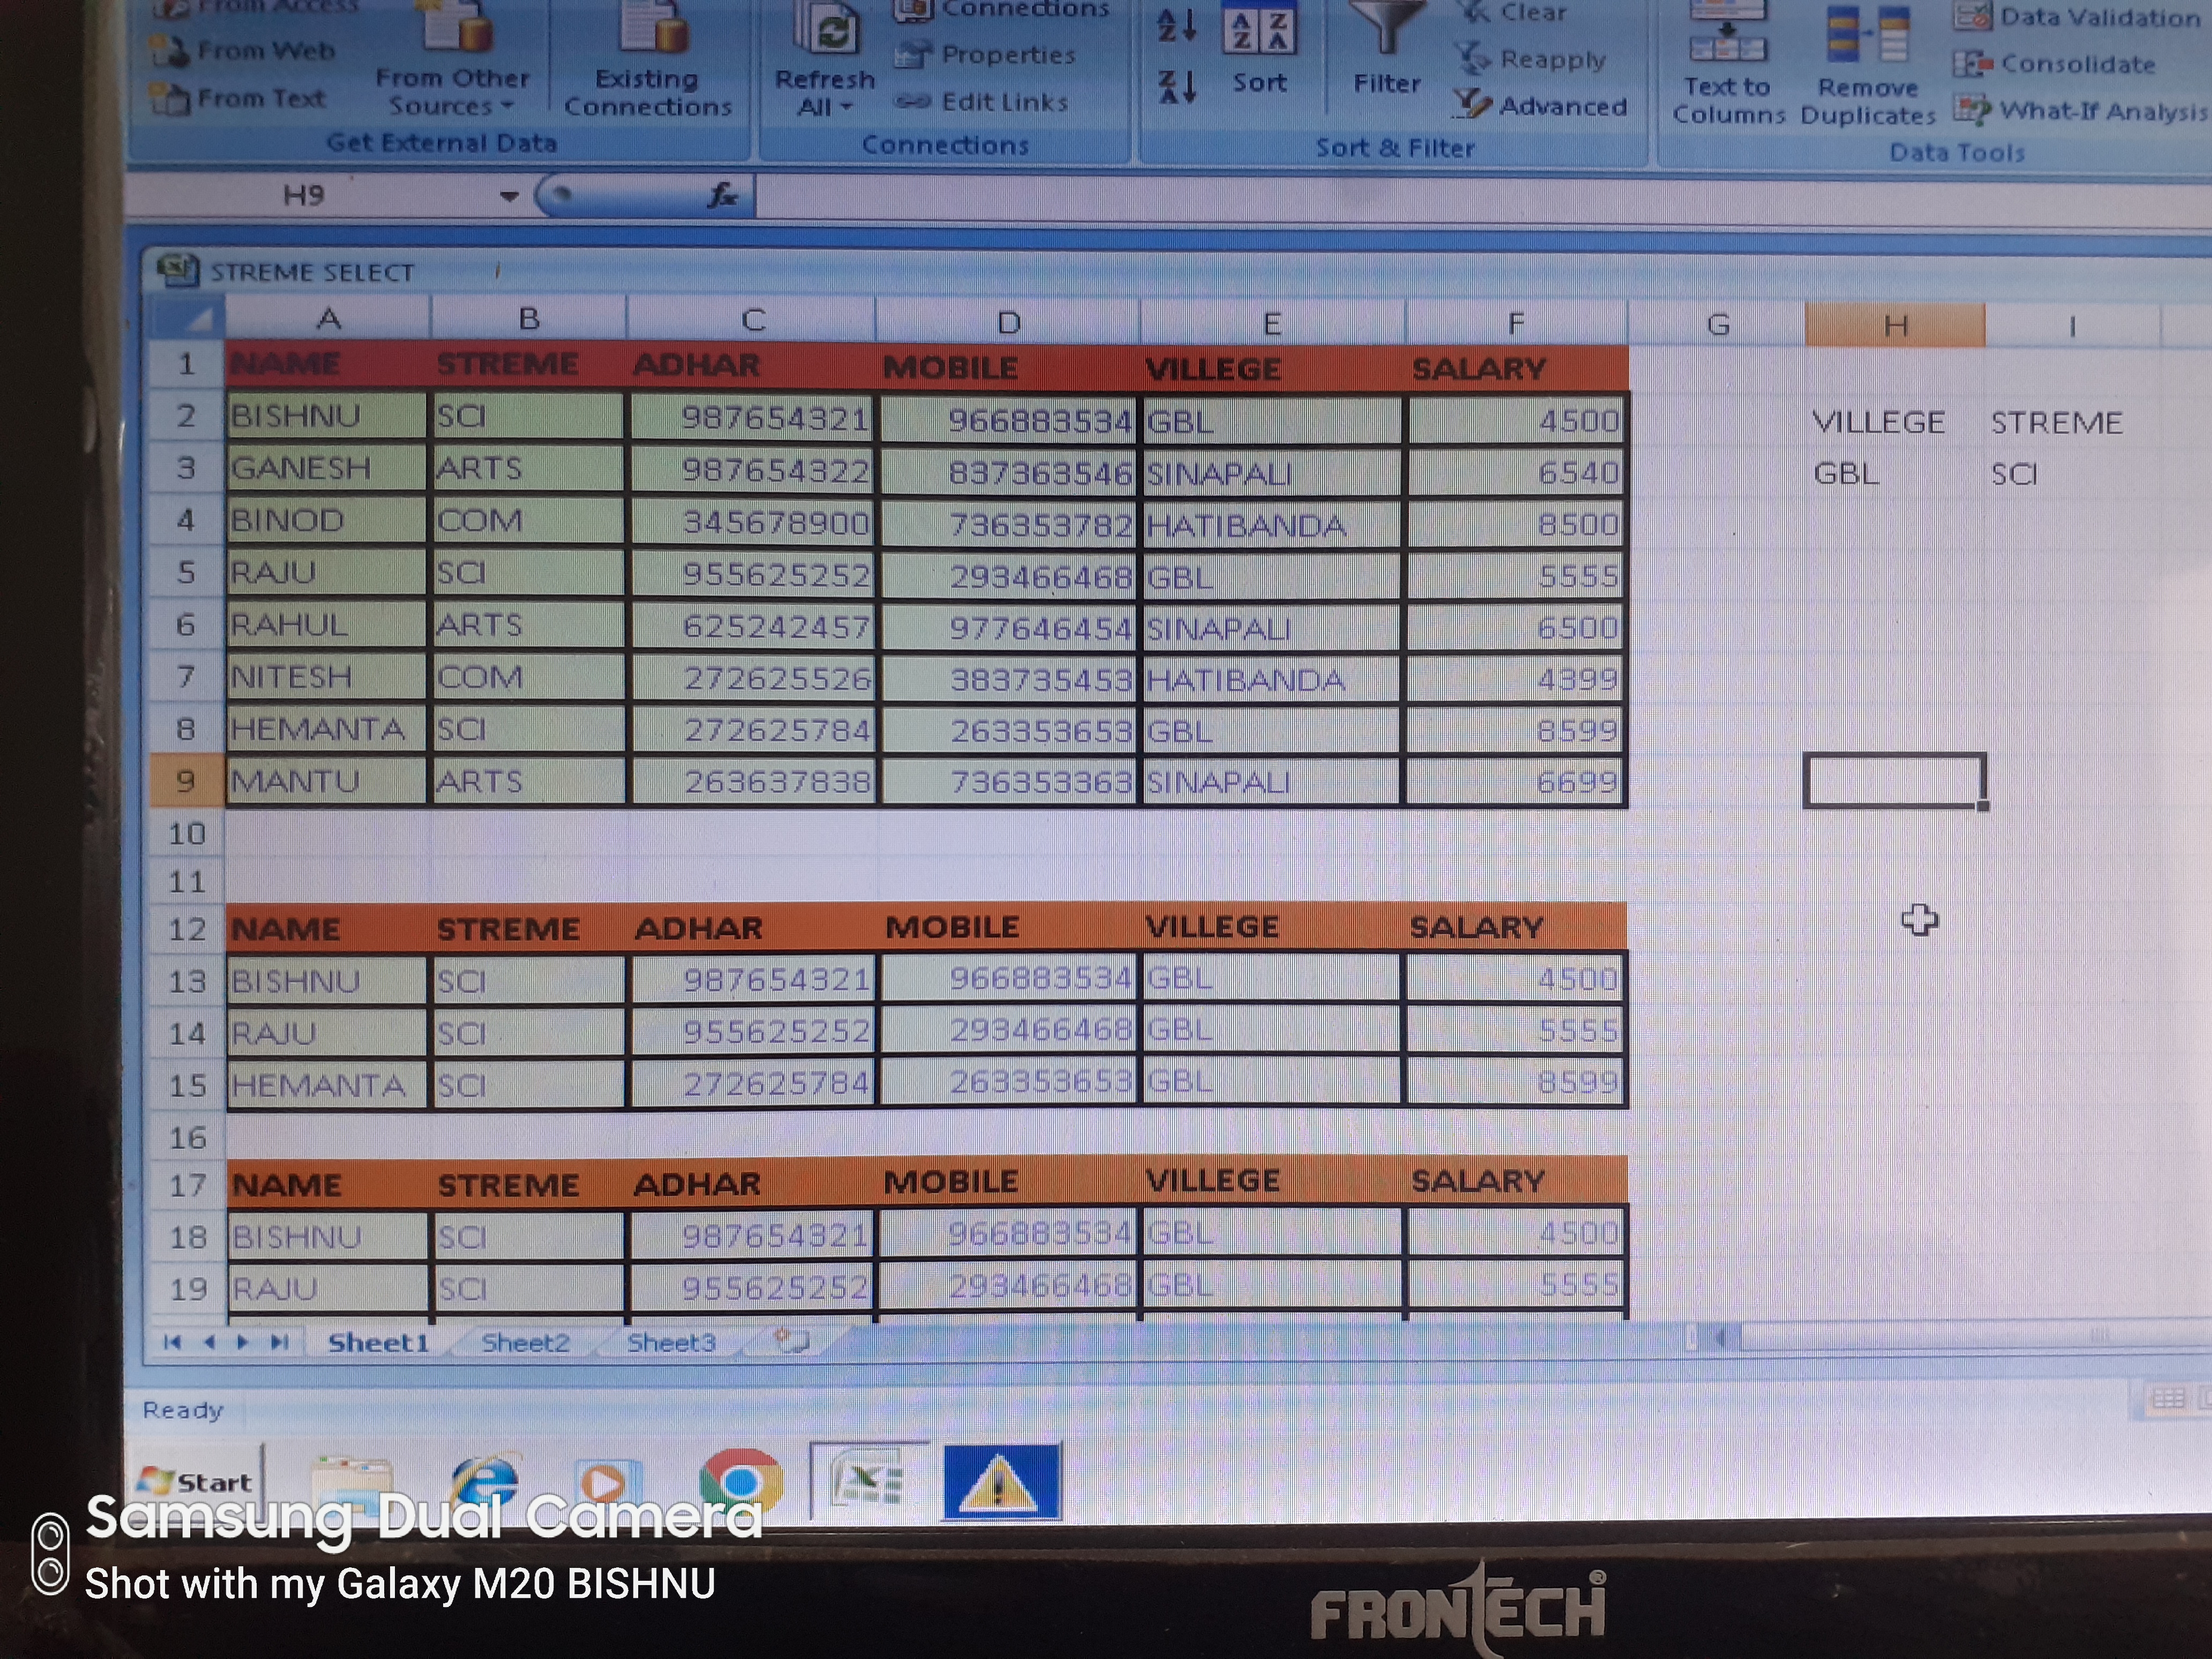Click the Insert Function fx icon
The width and height of the screenshot is (2212, 1659).
(721, 195)
